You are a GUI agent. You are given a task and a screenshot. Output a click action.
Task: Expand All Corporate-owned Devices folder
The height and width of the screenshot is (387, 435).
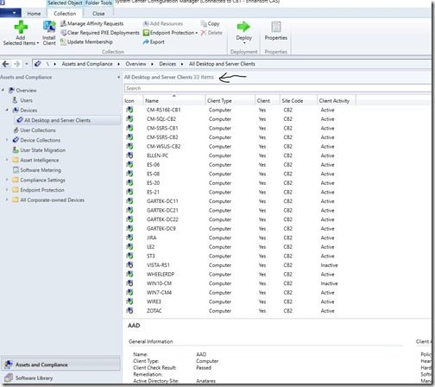pos(7,200)
